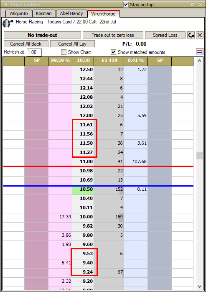
Task: Click the 3.61 lay amount cell
Action: (x=136, y=143)
